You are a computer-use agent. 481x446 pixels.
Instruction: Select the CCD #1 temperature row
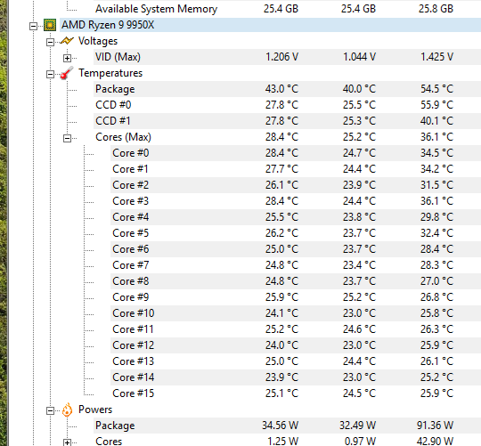(x=287, y=121)
